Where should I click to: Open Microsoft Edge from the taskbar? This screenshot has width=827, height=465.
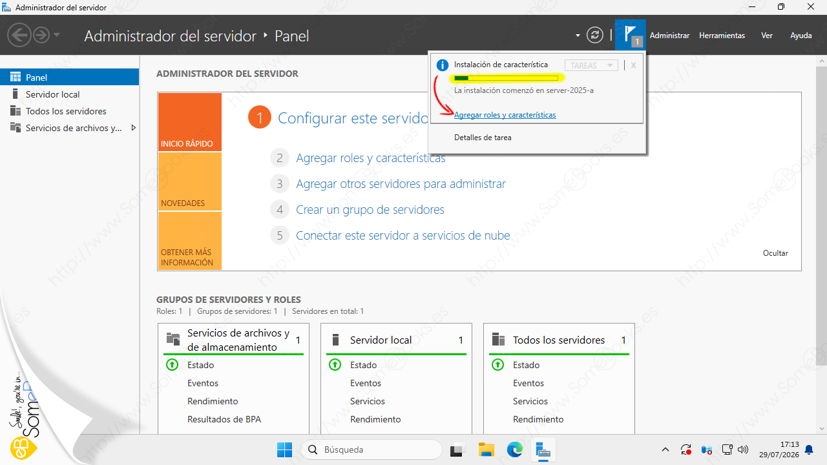coord(514,449)
